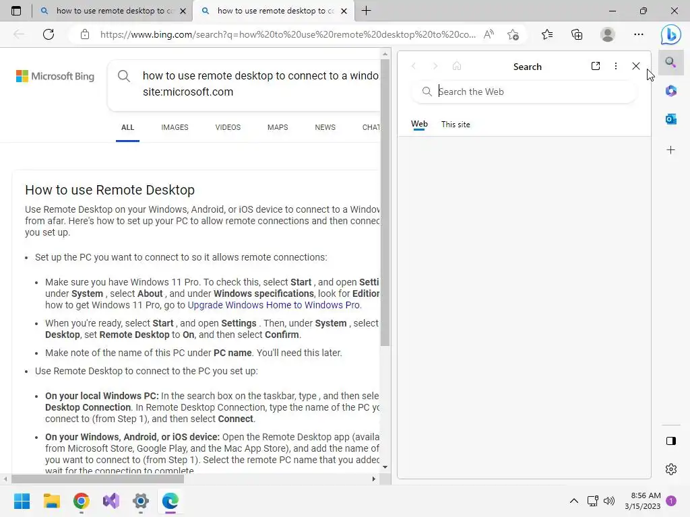Toggle Read aloud for this page
The width and height of the screenshot is (690, 517).
(489, 34)
